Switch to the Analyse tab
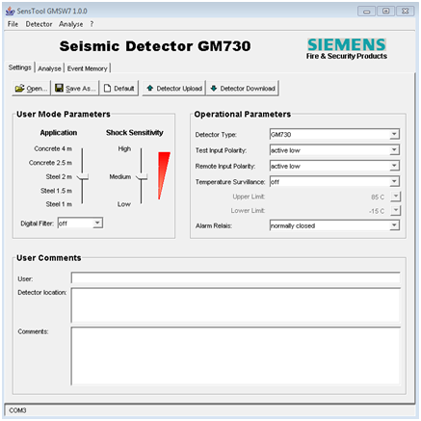 pyautogui.click(x=49, y=68)
